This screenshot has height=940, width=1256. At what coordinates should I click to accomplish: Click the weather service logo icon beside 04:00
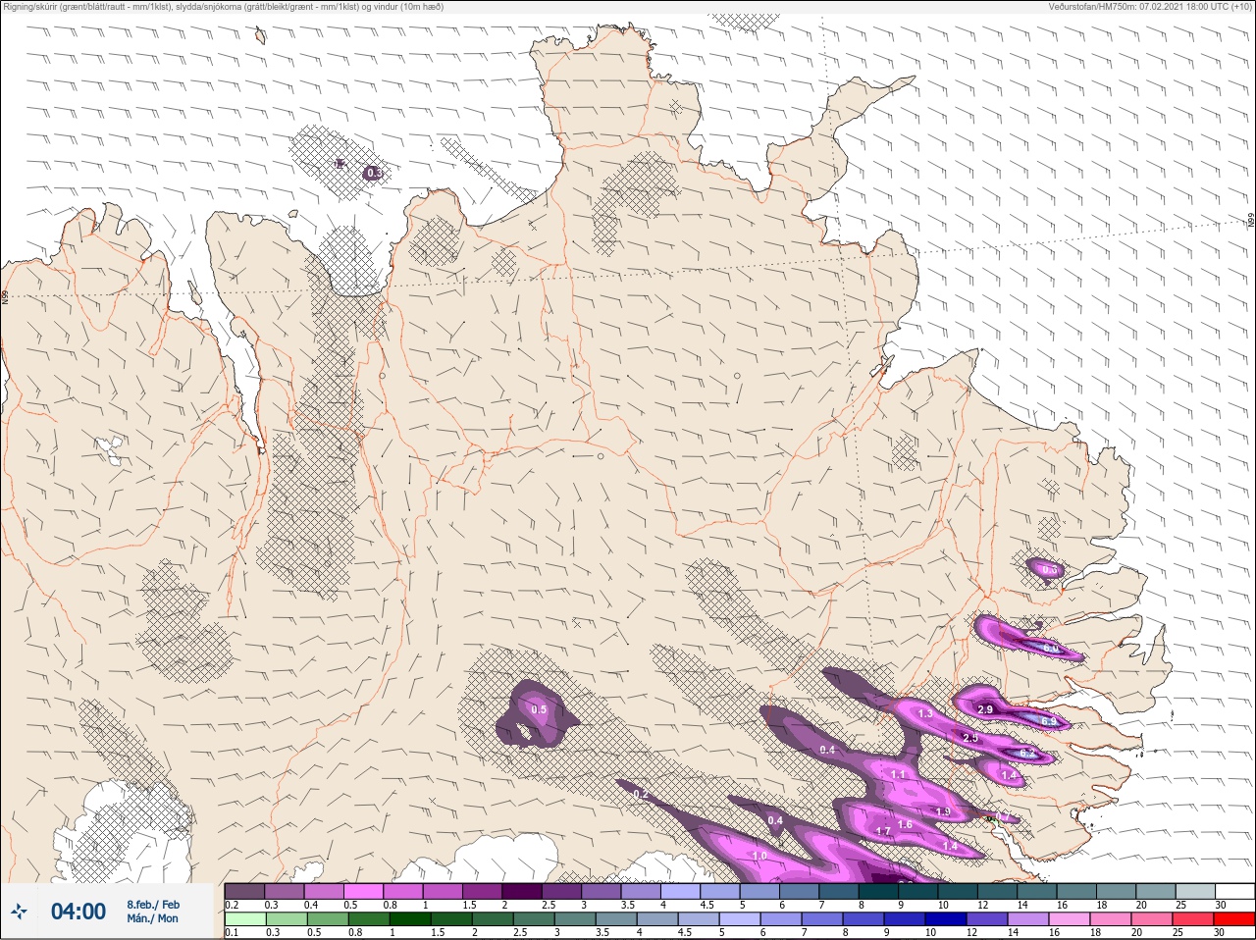coord(19,913)
